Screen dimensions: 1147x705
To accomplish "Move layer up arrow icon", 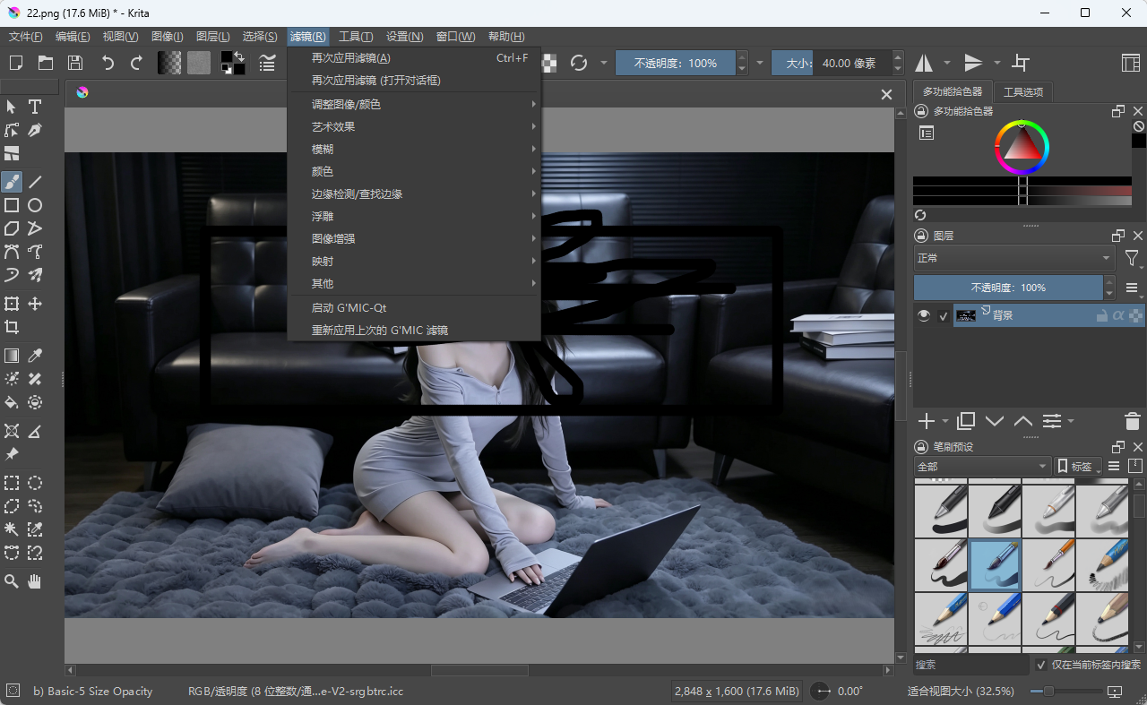I will coord(1023,421).
